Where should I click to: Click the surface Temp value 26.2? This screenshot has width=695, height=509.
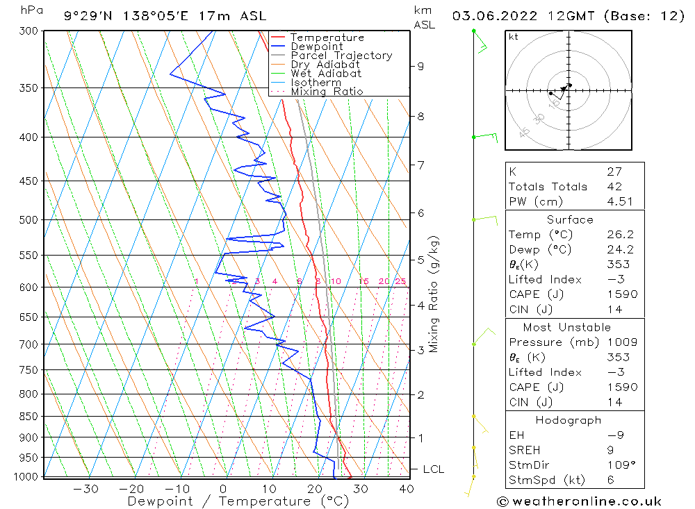pyautogui.click(x=620, y=234)
